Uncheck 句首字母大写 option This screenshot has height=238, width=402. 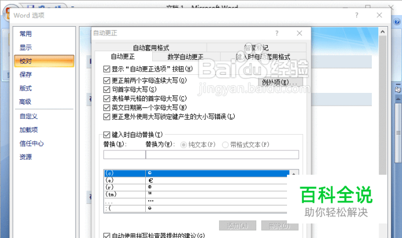(107, 89)
